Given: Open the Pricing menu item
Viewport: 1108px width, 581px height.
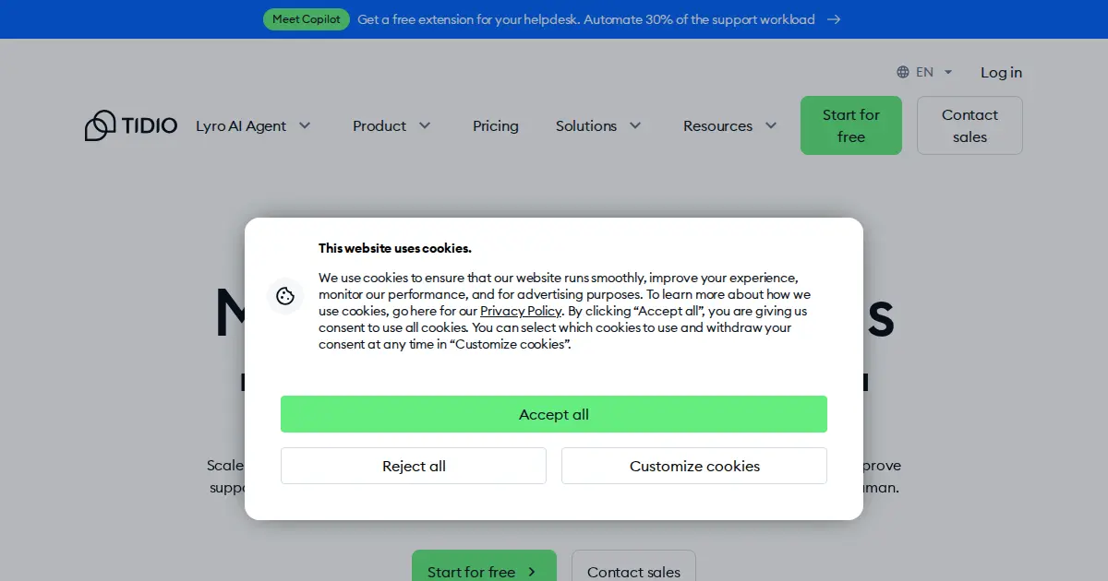Looking at the screenshot, I should tap(496, 125).
